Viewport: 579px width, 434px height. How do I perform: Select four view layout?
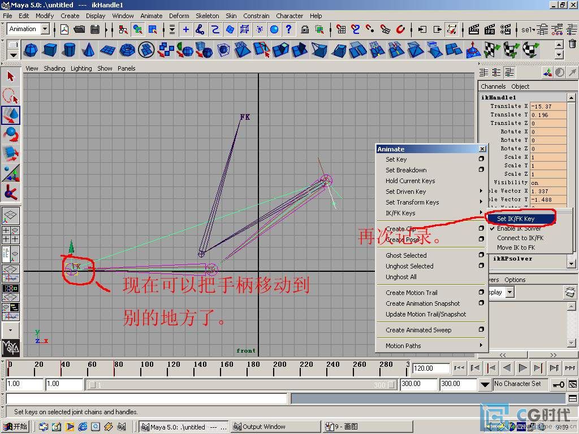tap(10, 235)
